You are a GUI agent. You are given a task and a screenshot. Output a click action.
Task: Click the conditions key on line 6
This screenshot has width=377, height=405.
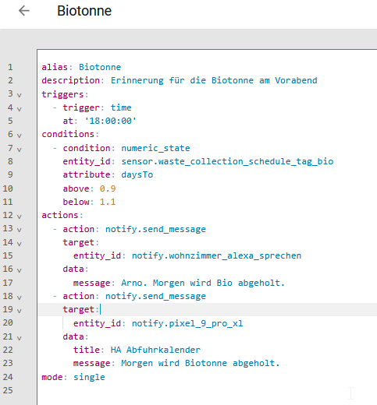[68, 134]
